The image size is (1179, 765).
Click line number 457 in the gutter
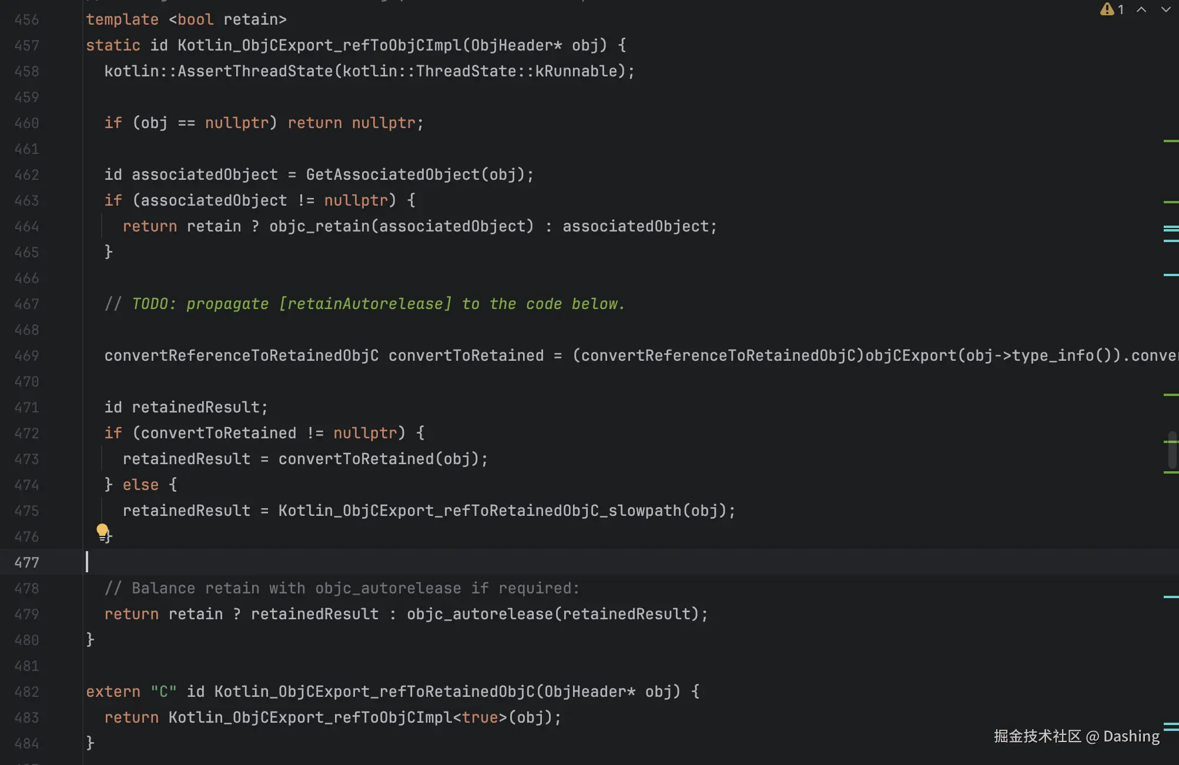26,45
